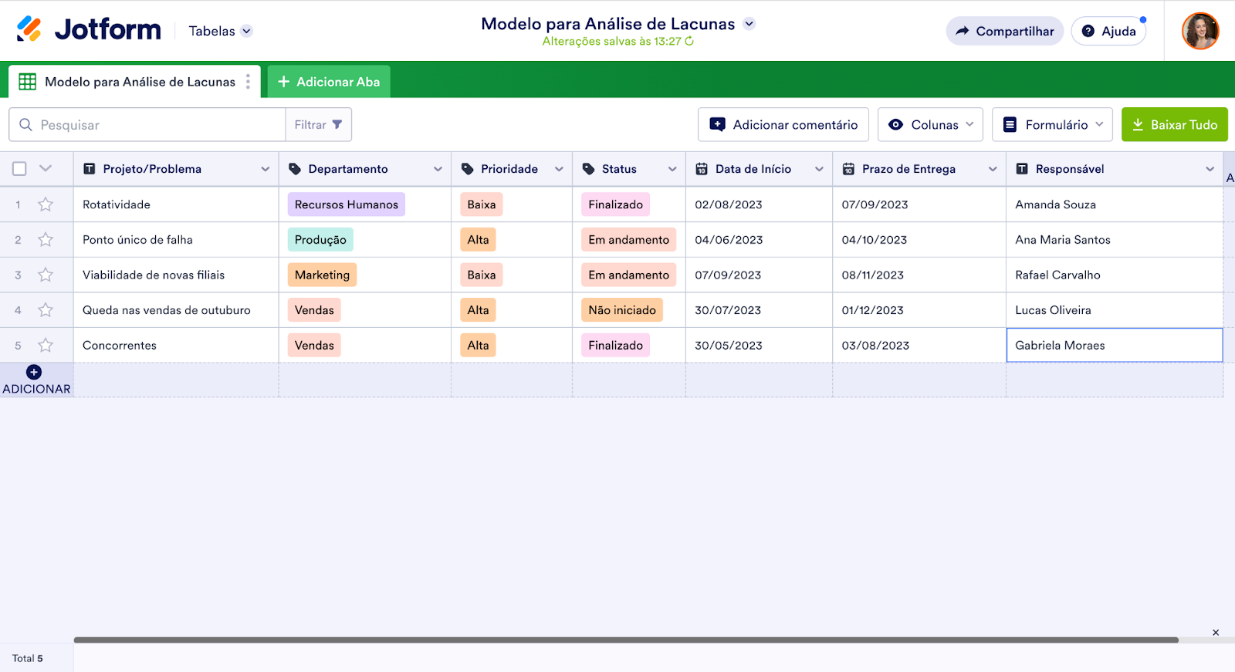Select the Gabriela Moraes cell

point(1115,346)
